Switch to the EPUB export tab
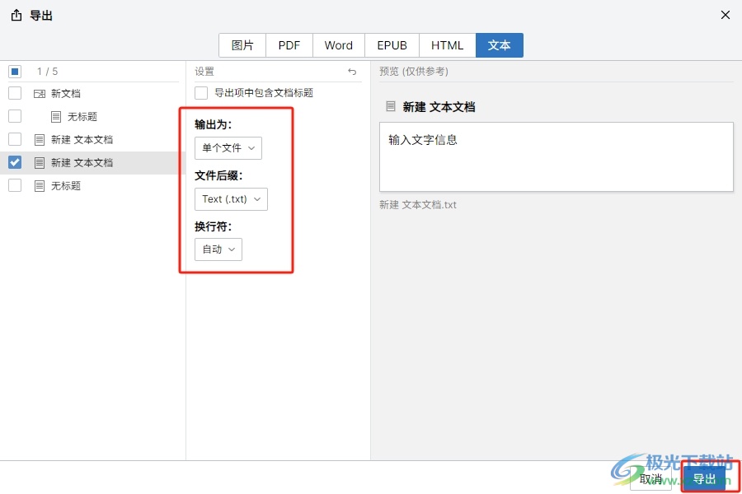Screen dimensions: 742x494 [392, 45]
